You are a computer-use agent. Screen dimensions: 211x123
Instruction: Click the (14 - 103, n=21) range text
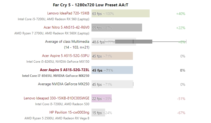(77, 47)
